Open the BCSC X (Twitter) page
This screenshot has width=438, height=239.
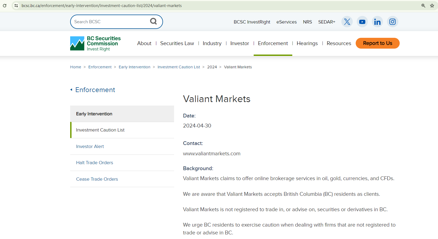(347, 22)
